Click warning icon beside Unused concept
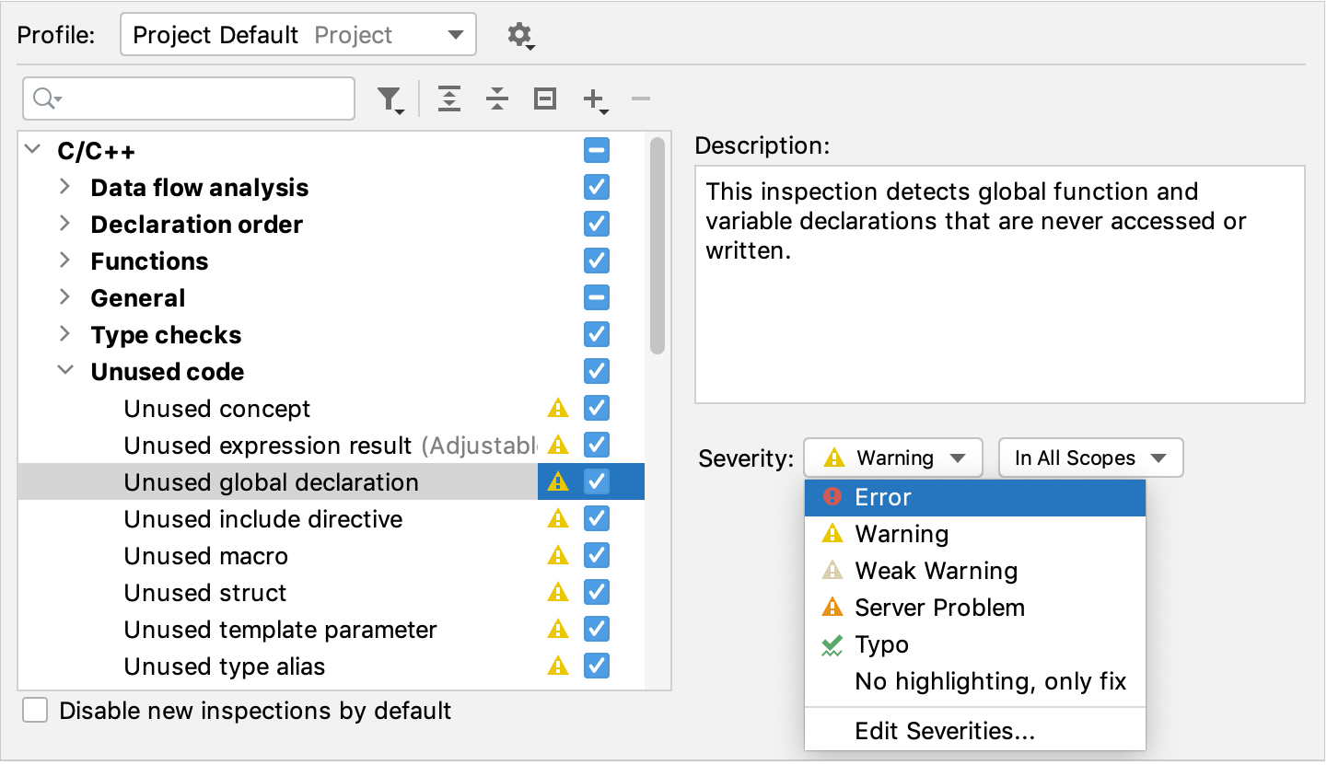 coord(558,408)
